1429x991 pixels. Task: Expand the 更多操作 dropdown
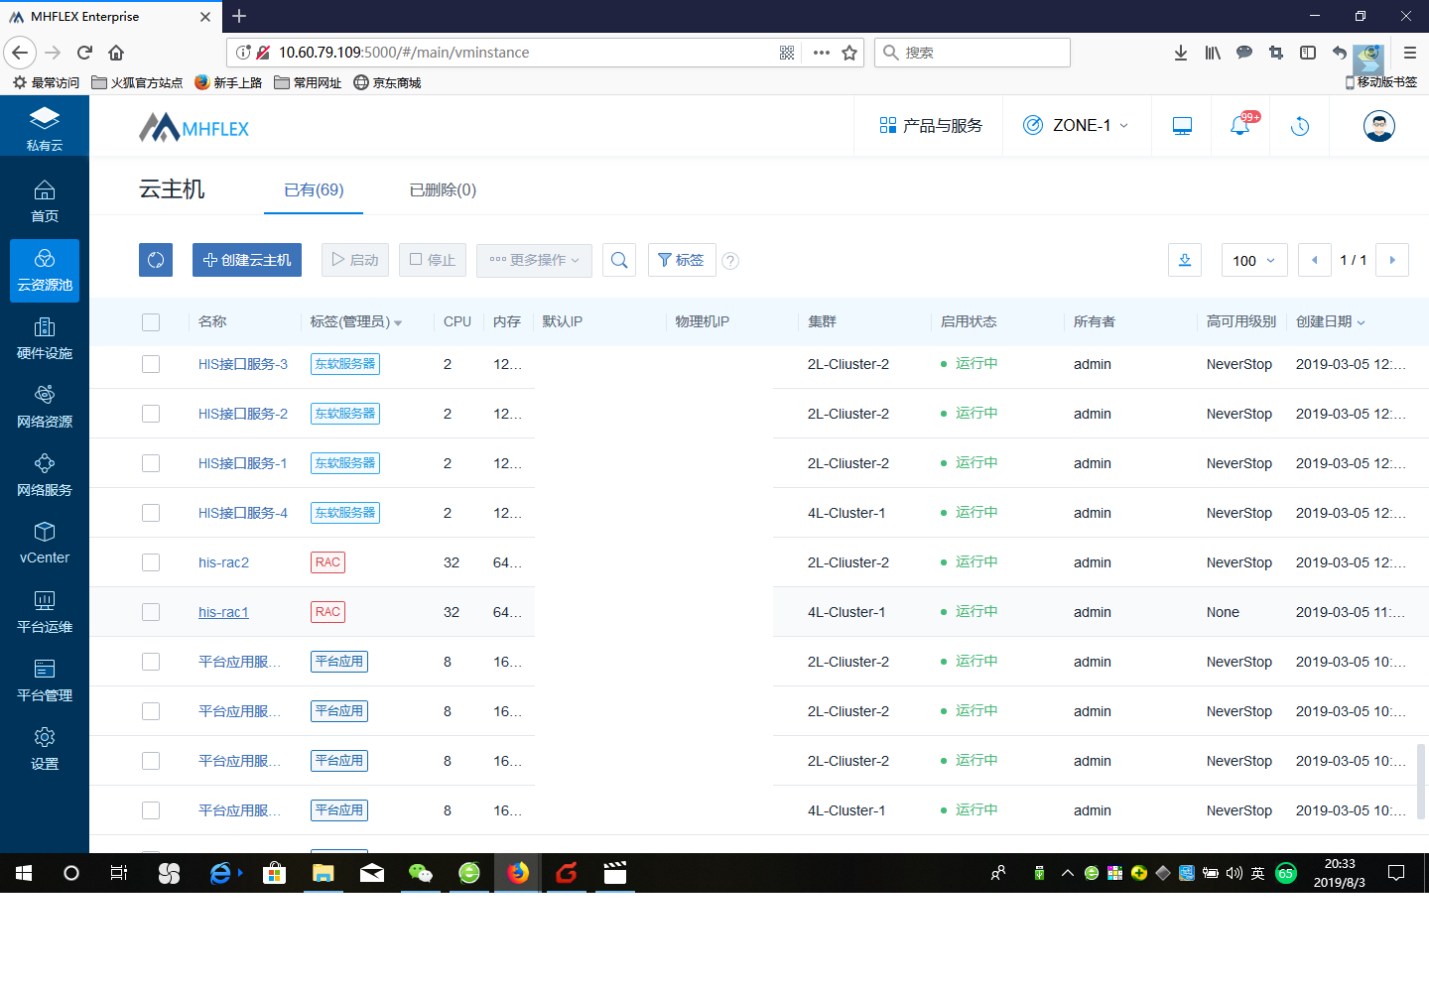[534, 260]
